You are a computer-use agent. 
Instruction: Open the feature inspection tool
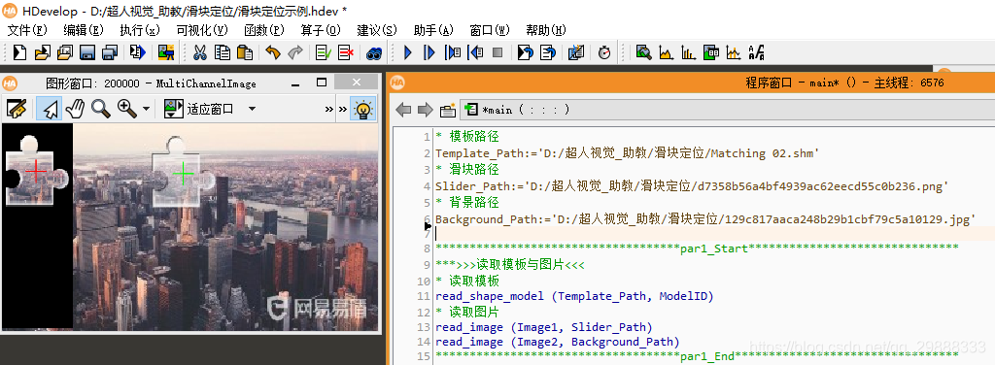711,52
